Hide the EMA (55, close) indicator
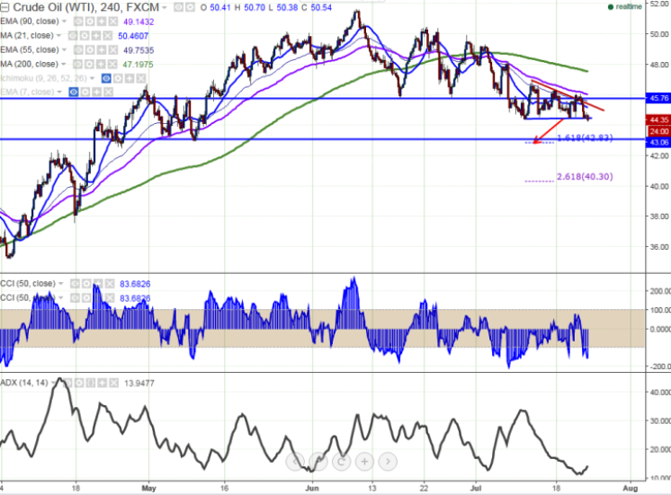This screenshot has height=495, width=671. (x=78, y=50)
